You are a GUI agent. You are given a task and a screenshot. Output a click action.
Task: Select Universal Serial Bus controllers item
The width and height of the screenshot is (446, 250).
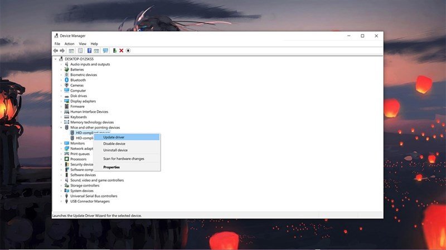94,196
